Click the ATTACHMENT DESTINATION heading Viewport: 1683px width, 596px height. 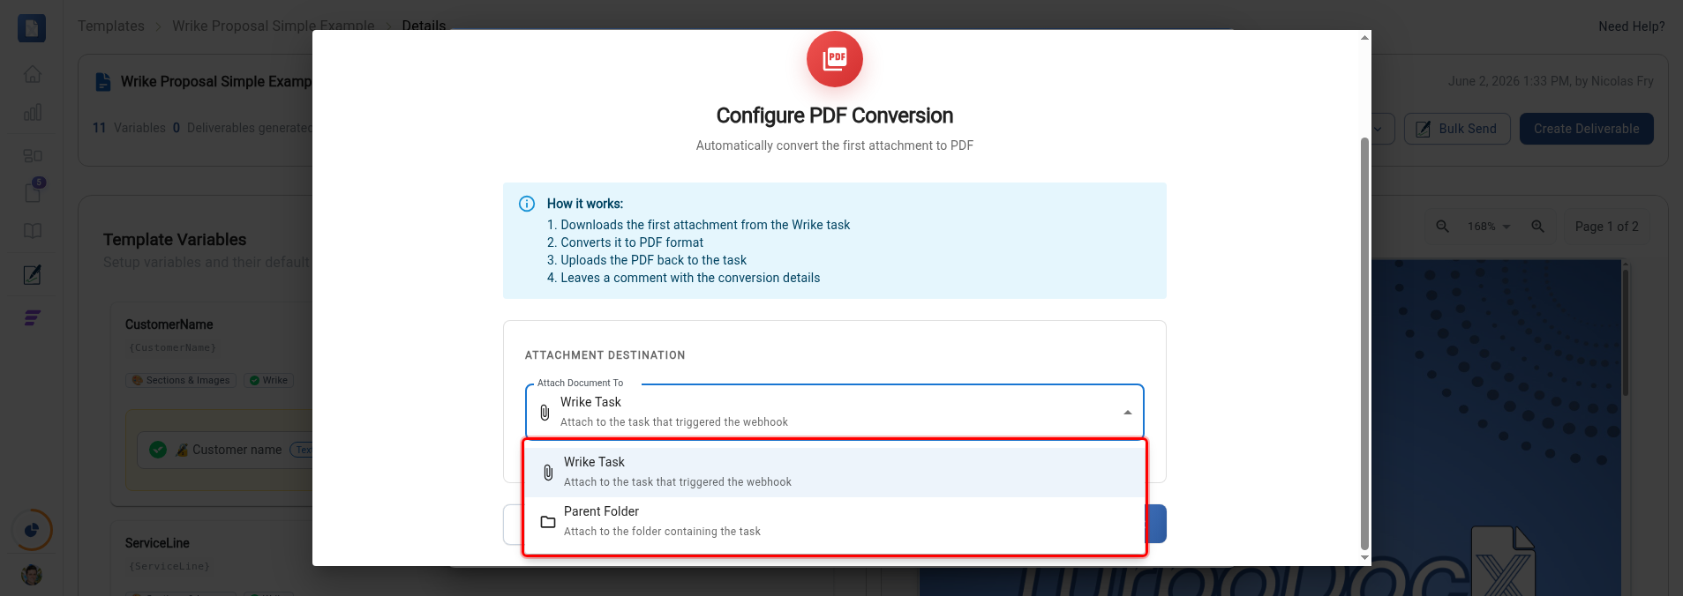(605, 355)
